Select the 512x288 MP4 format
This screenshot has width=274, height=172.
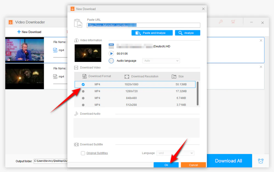coord(83,105)
